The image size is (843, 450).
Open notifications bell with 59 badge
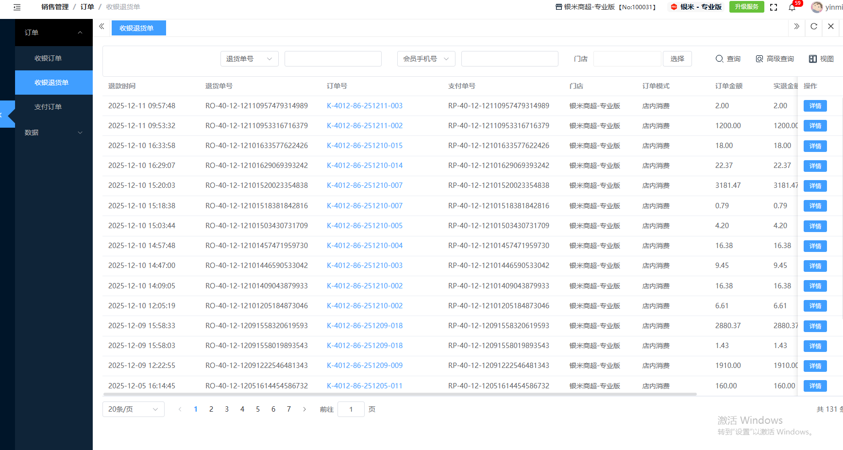[x=792, y=7]
